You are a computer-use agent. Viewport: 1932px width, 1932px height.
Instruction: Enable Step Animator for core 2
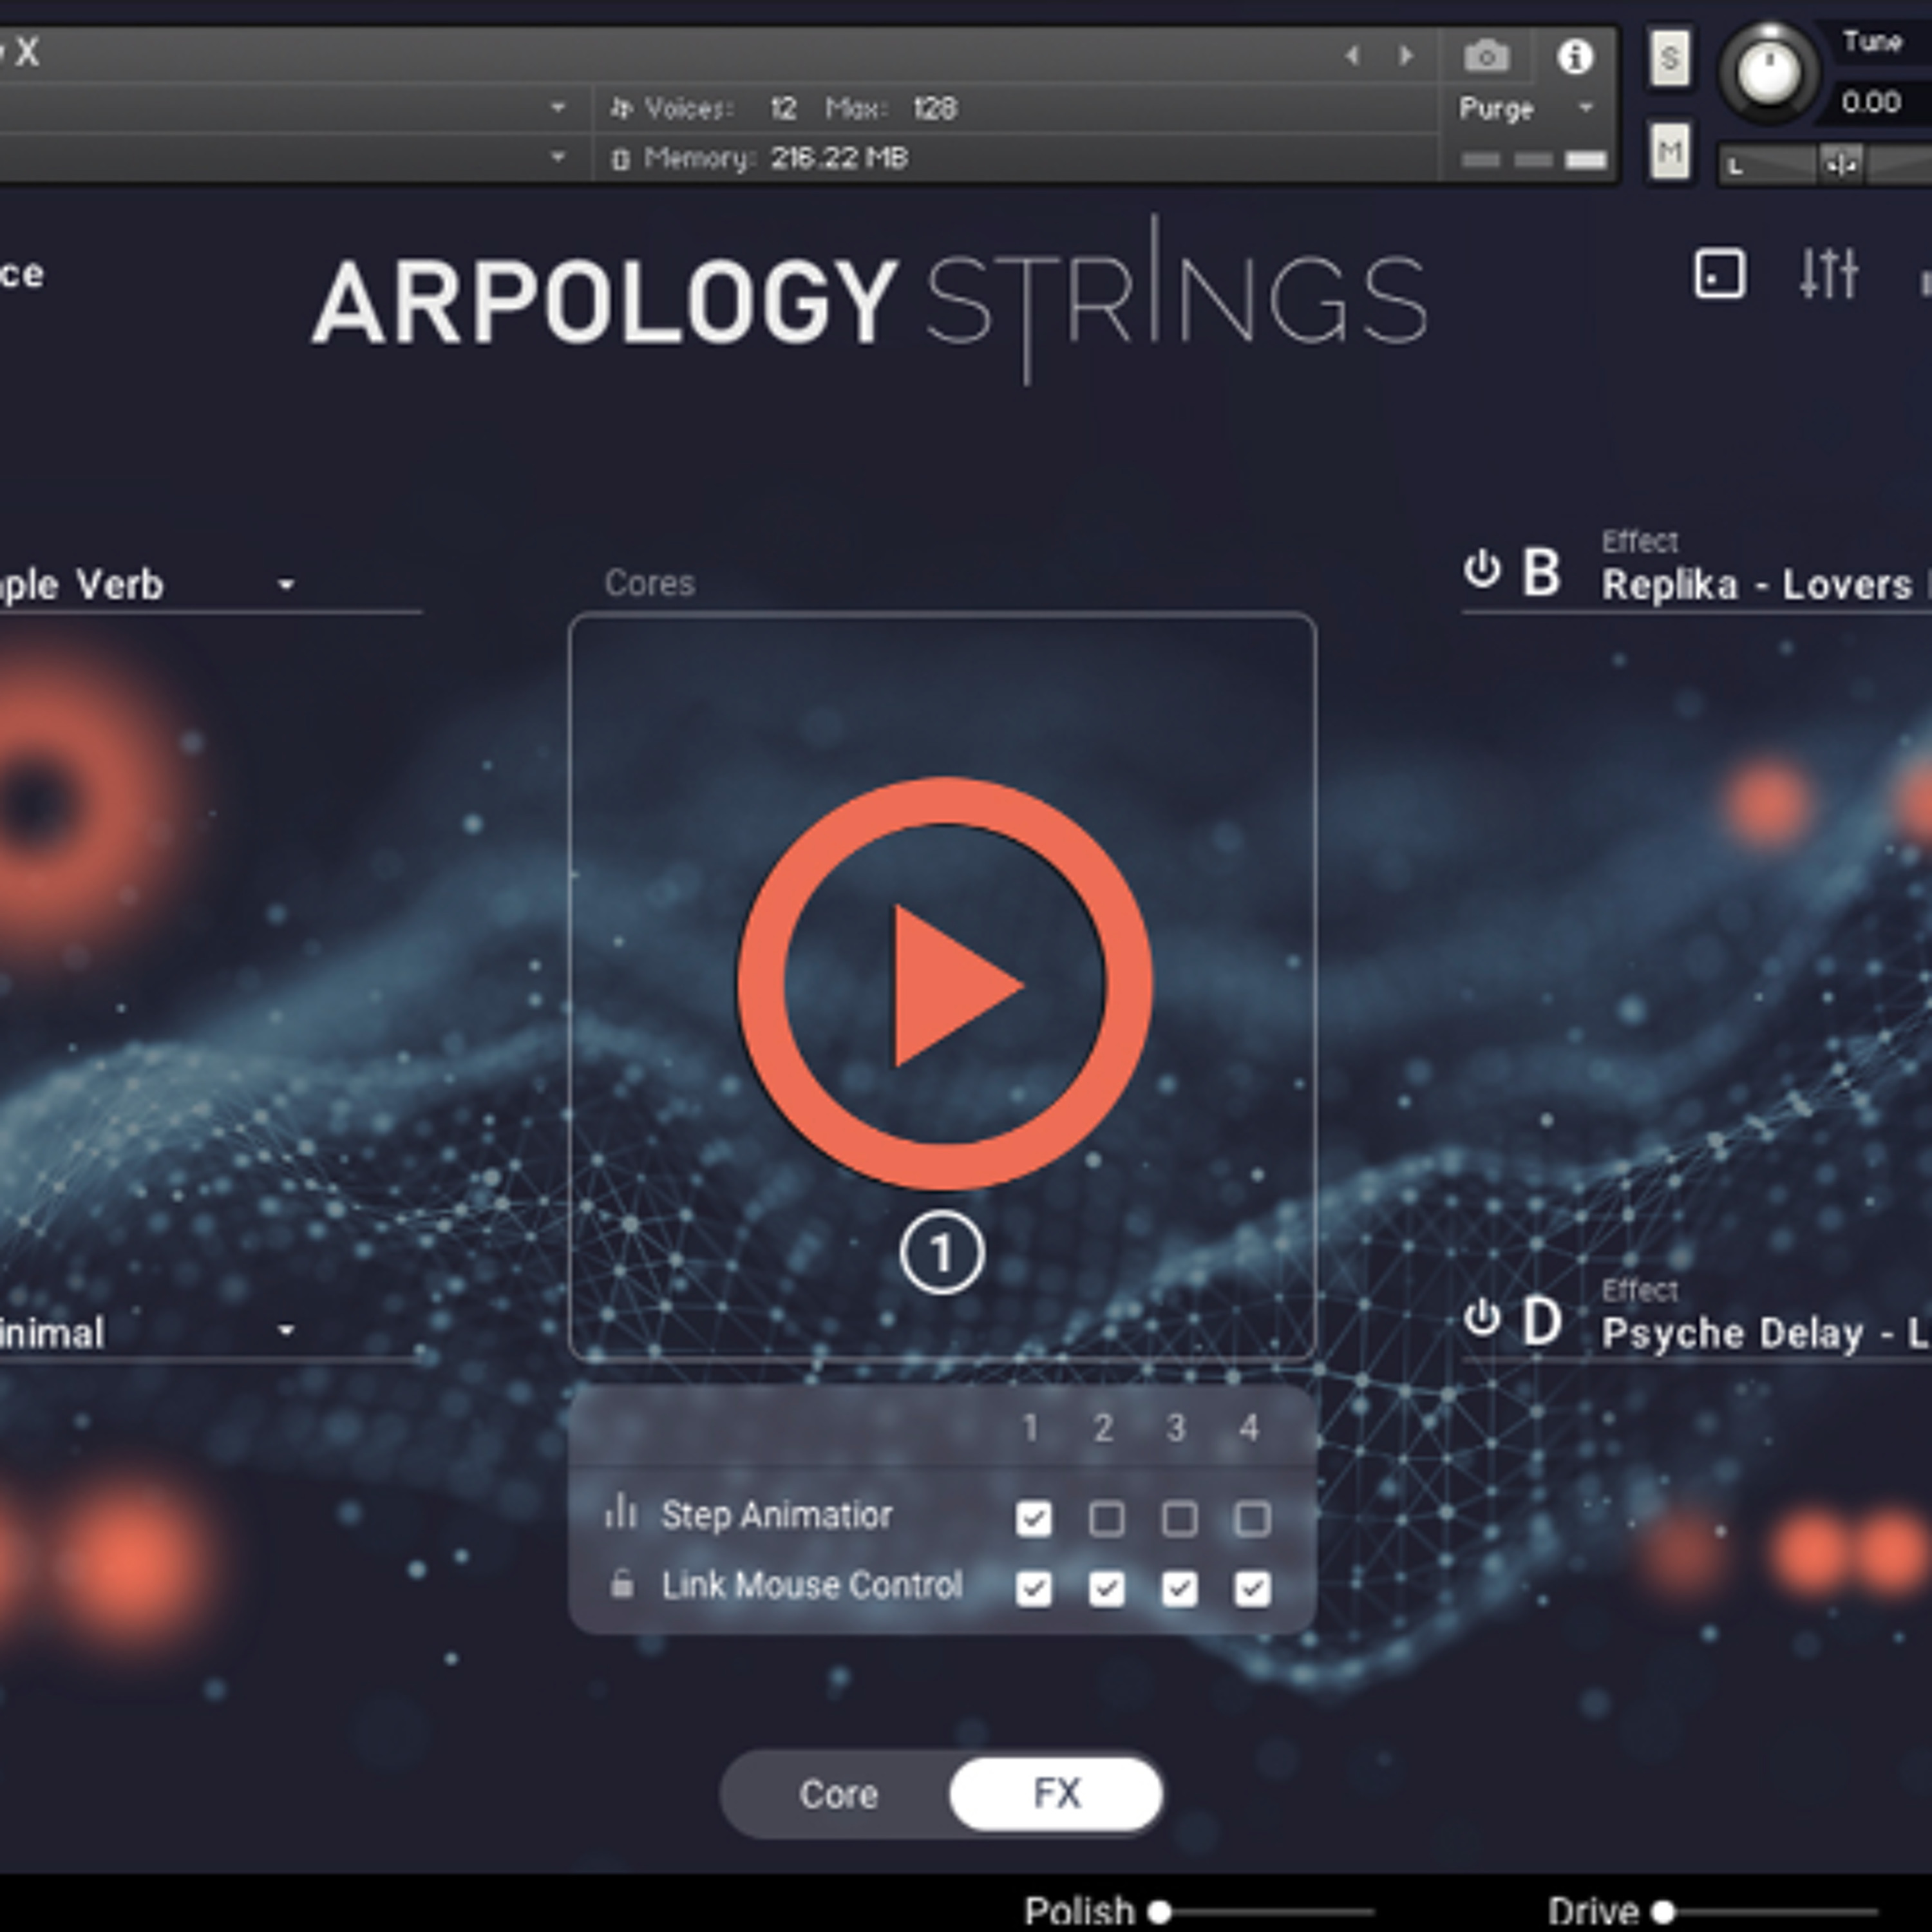tap(1106, 1518)
